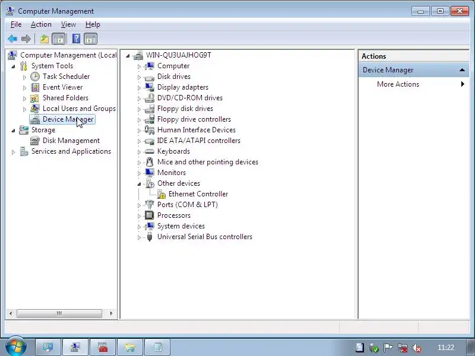This screenshot has width=475, height=356.
Task: Click the Forward arrow toolbar icon
Action: [26, 39]
